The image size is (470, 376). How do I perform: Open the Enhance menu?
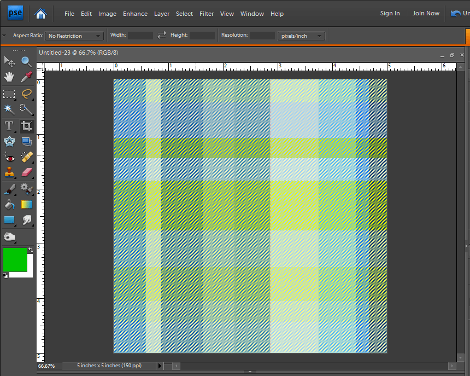point(135,14)
